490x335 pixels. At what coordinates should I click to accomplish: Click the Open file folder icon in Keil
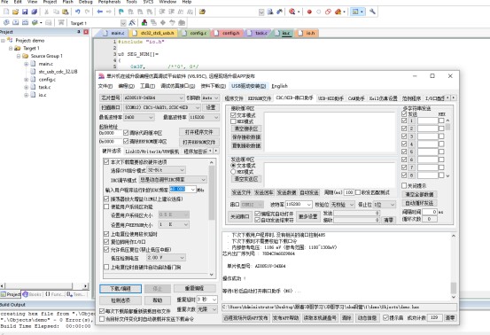click(x=15, y=12)
